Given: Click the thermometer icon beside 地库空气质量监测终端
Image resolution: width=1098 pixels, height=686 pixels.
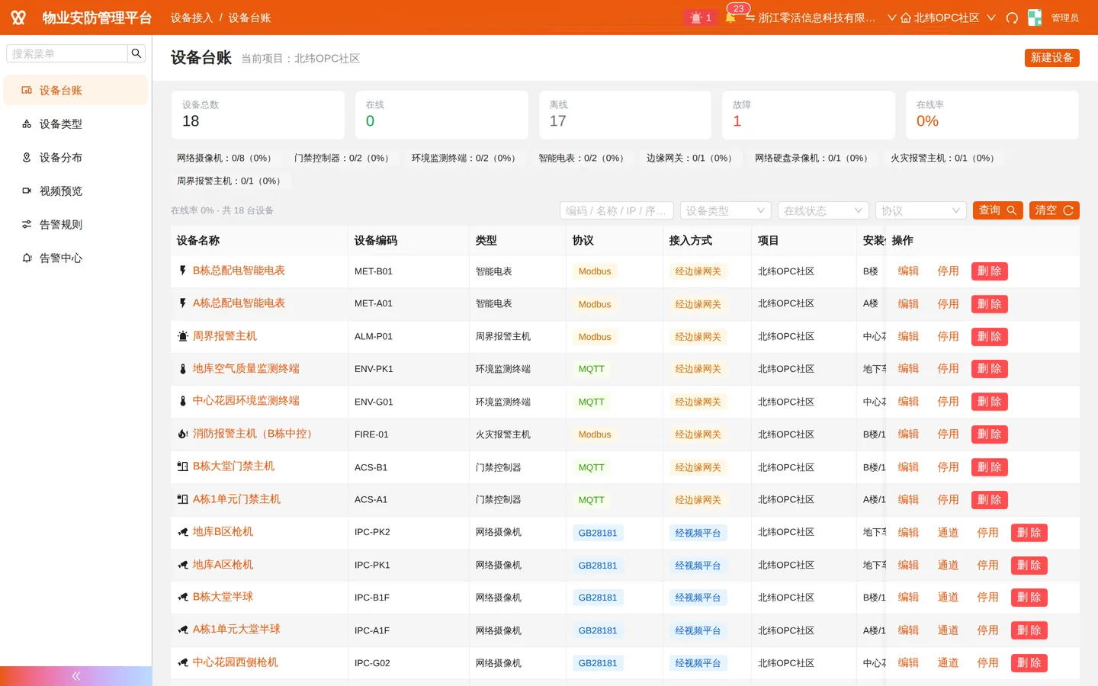Looking at the screenshot, I should [x=182, y=369].
